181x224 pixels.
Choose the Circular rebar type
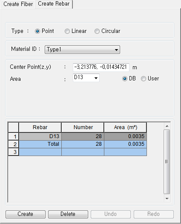point(97,31)
